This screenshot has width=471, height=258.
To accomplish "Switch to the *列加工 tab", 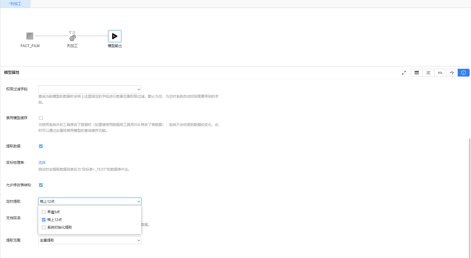I will pyautogui.click(x=15, y=4).
